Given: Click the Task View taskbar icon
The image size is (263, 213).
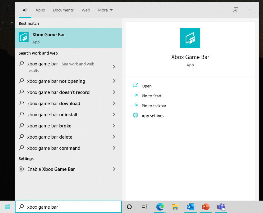Looking at the screenshot, I should coord(144,207).
